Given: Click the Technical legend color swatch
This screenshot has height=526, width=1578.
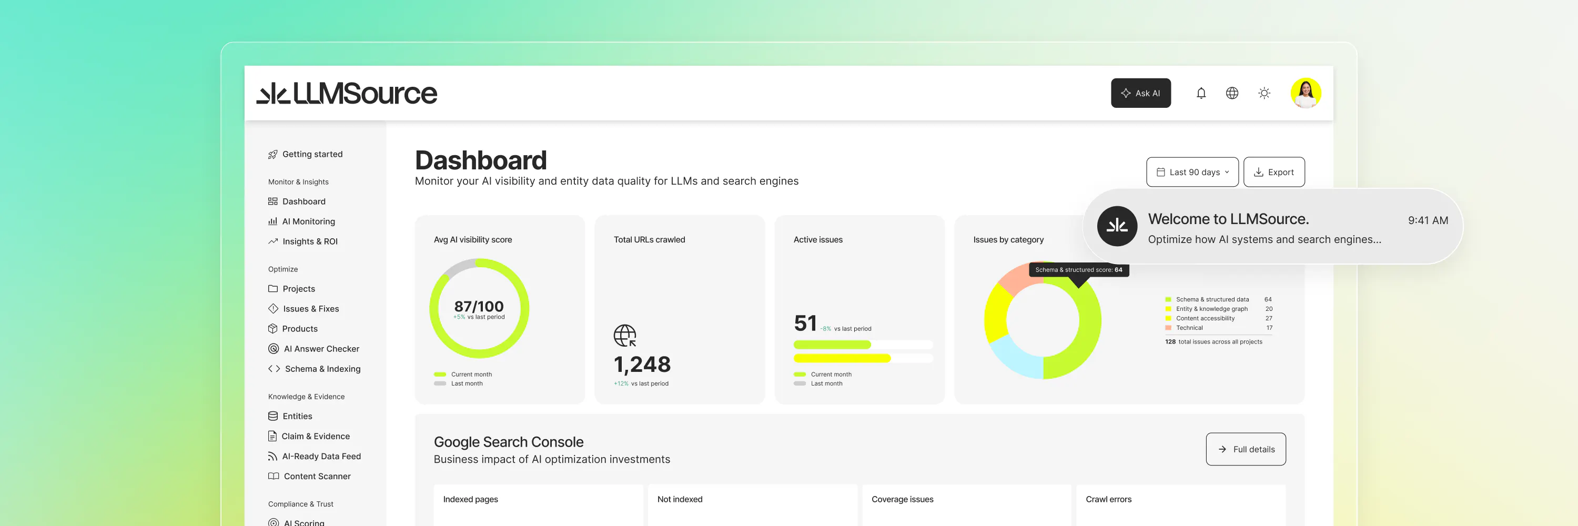Looking at the screenshot, I should pyautogui.click(x=1168, y=328).
